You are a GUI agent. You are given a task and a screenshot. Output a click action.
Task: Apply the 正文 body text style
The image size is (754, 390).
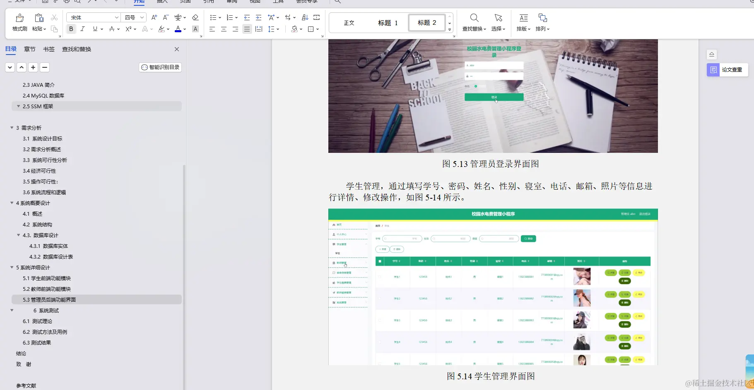pyautogui.click(x=349, y=23)
